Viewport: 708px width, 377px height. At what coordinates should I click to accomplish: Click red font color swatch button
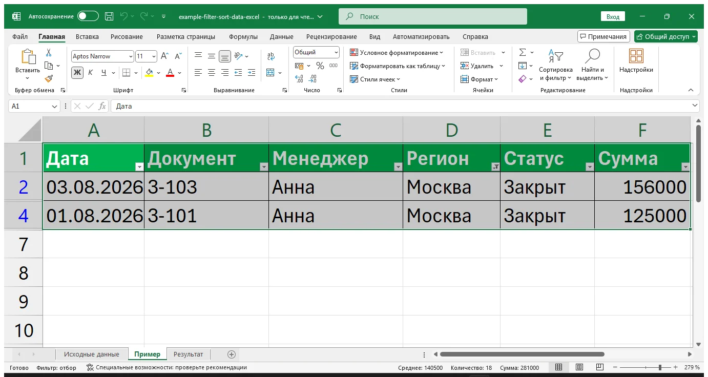[x=171, y=73]
